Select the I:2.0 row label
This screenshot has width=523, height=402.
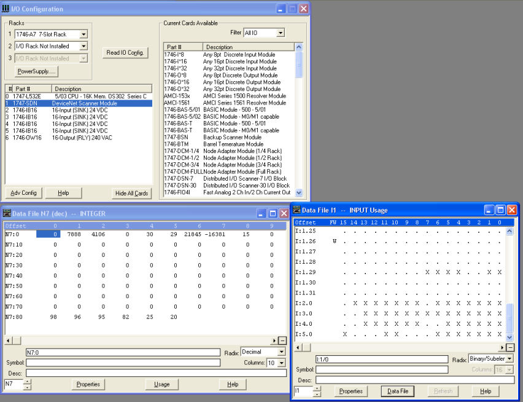pyautogui.click(x=303, y=303)
